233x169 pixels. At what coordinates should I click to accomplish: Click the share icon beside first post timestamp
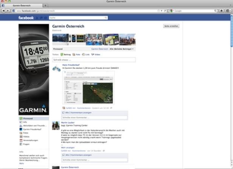click(x=111, y=108)
